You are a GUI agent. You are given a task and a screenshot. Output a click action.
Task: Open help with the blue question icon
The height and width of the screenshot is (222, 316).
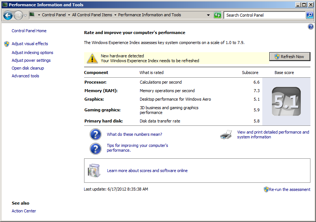coord(310,27)
